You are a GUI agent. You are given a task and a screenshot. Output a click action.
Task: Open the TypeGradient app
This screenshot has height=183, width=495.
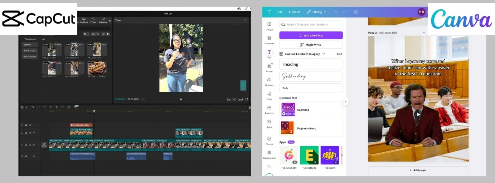(x=289, y=157)
